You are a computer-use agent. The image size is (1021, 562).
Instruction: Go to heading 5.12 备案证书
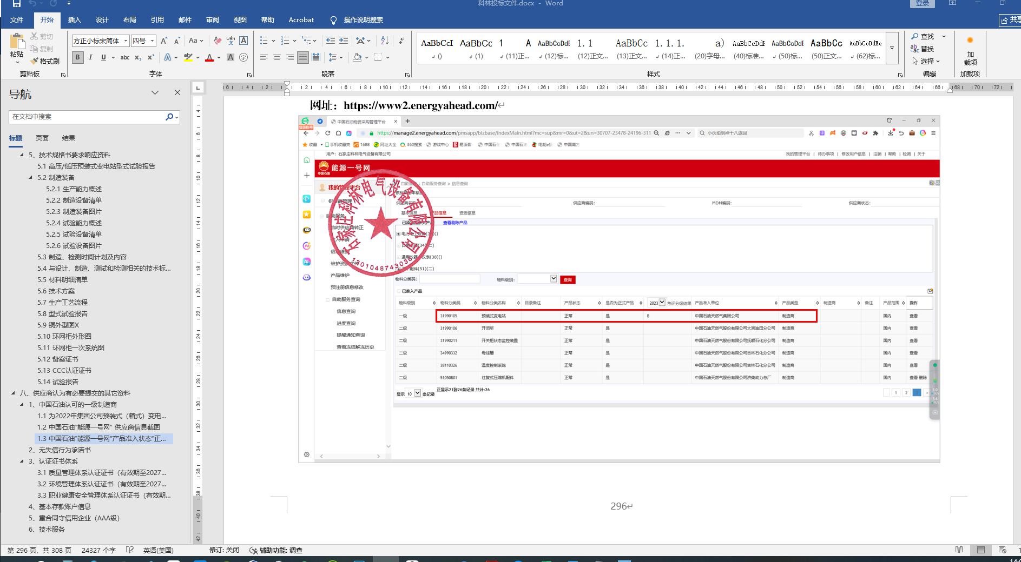click(x=58, y=359)
